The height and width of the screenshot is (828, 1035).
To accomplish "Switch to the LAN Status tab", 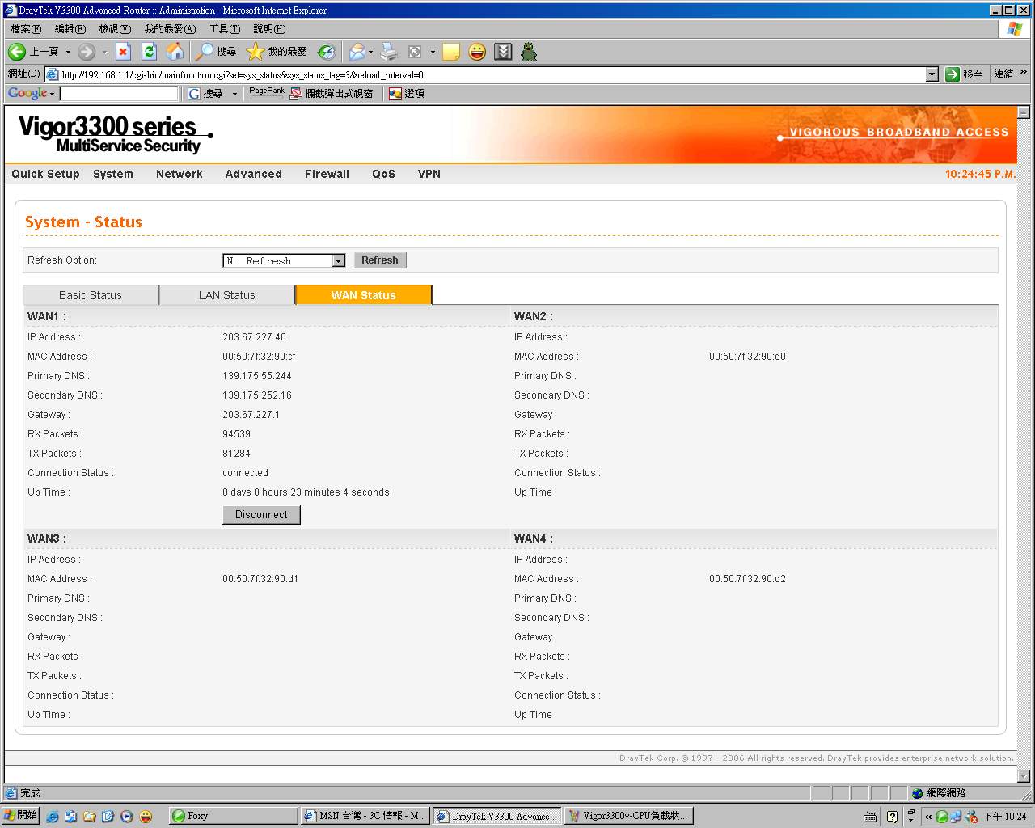I will [227, 295].
